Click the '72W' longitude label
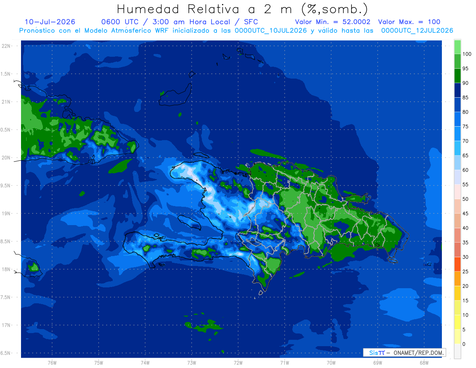 [238, 363]
